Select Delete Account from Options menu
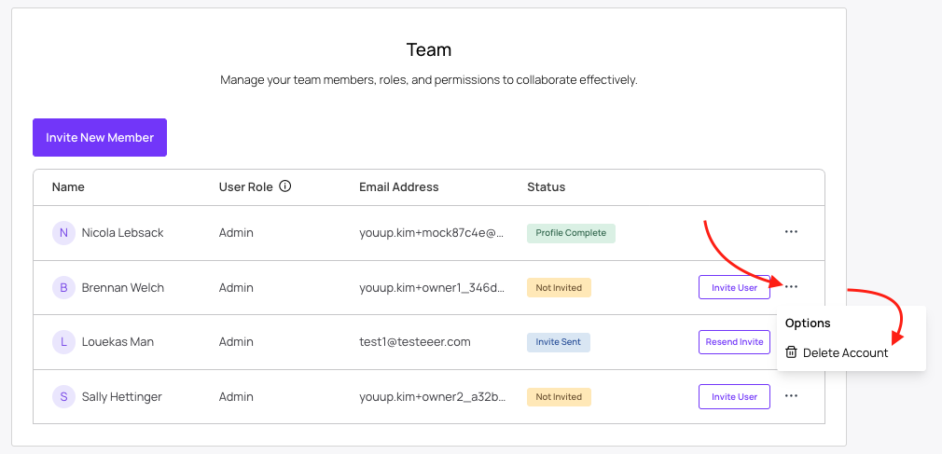Viewport: 942px width, 454px height. (x=837, y=352)
